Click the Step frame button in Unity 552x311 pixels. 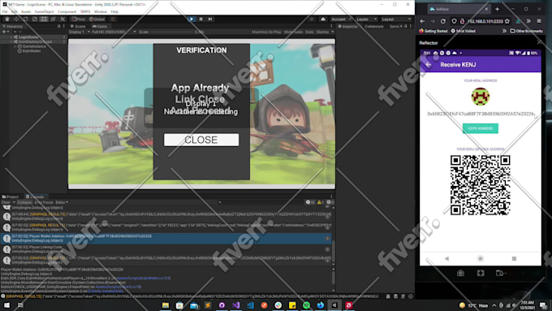coord(210,19)
